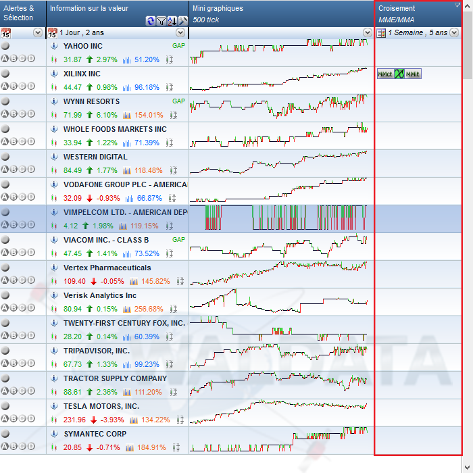The image size is (473, 473).
Task: Open info icon for YAHOO INC
Action: (54, 46)
